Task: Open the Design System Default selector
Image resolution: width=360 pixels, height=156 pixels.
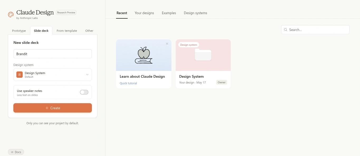Action: [52, 75]
